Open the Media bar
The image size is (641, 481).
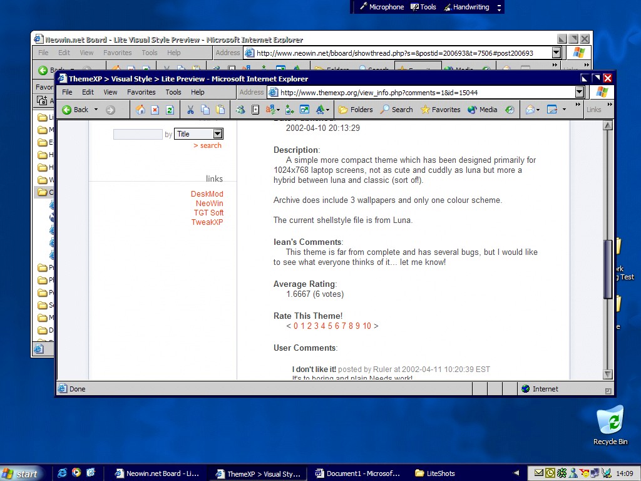(x=483, y=110)
